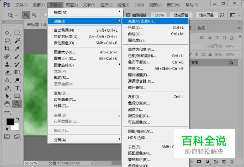
Task: Expand 分析(A) submenu
Action: click(85, 140)
